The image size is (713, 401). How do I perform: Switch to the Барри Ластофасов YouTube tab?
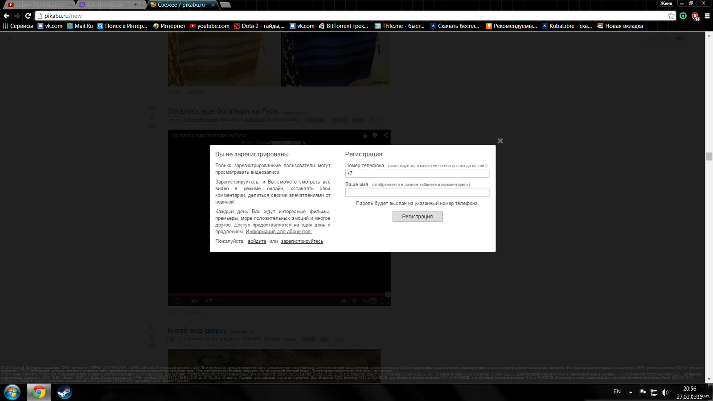tap(39, 5)
